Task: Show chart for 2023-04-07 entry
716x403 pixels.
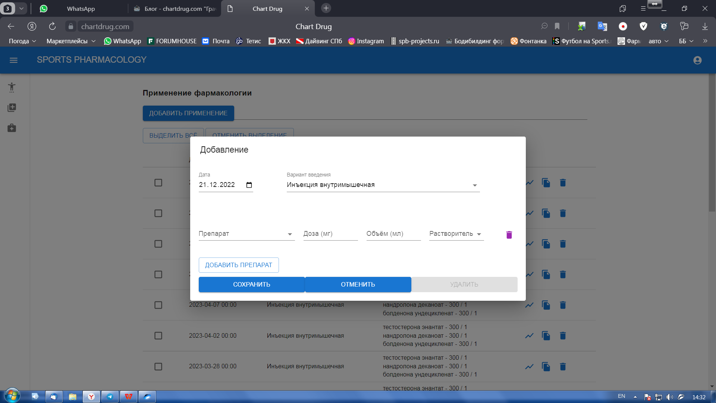Action: [529, 305]
